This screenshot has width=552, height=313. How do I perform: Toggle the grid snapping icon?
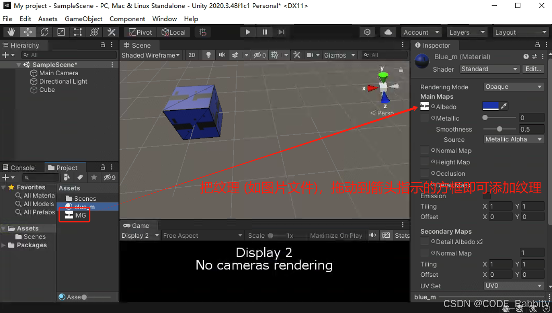(x=203, y=32)
